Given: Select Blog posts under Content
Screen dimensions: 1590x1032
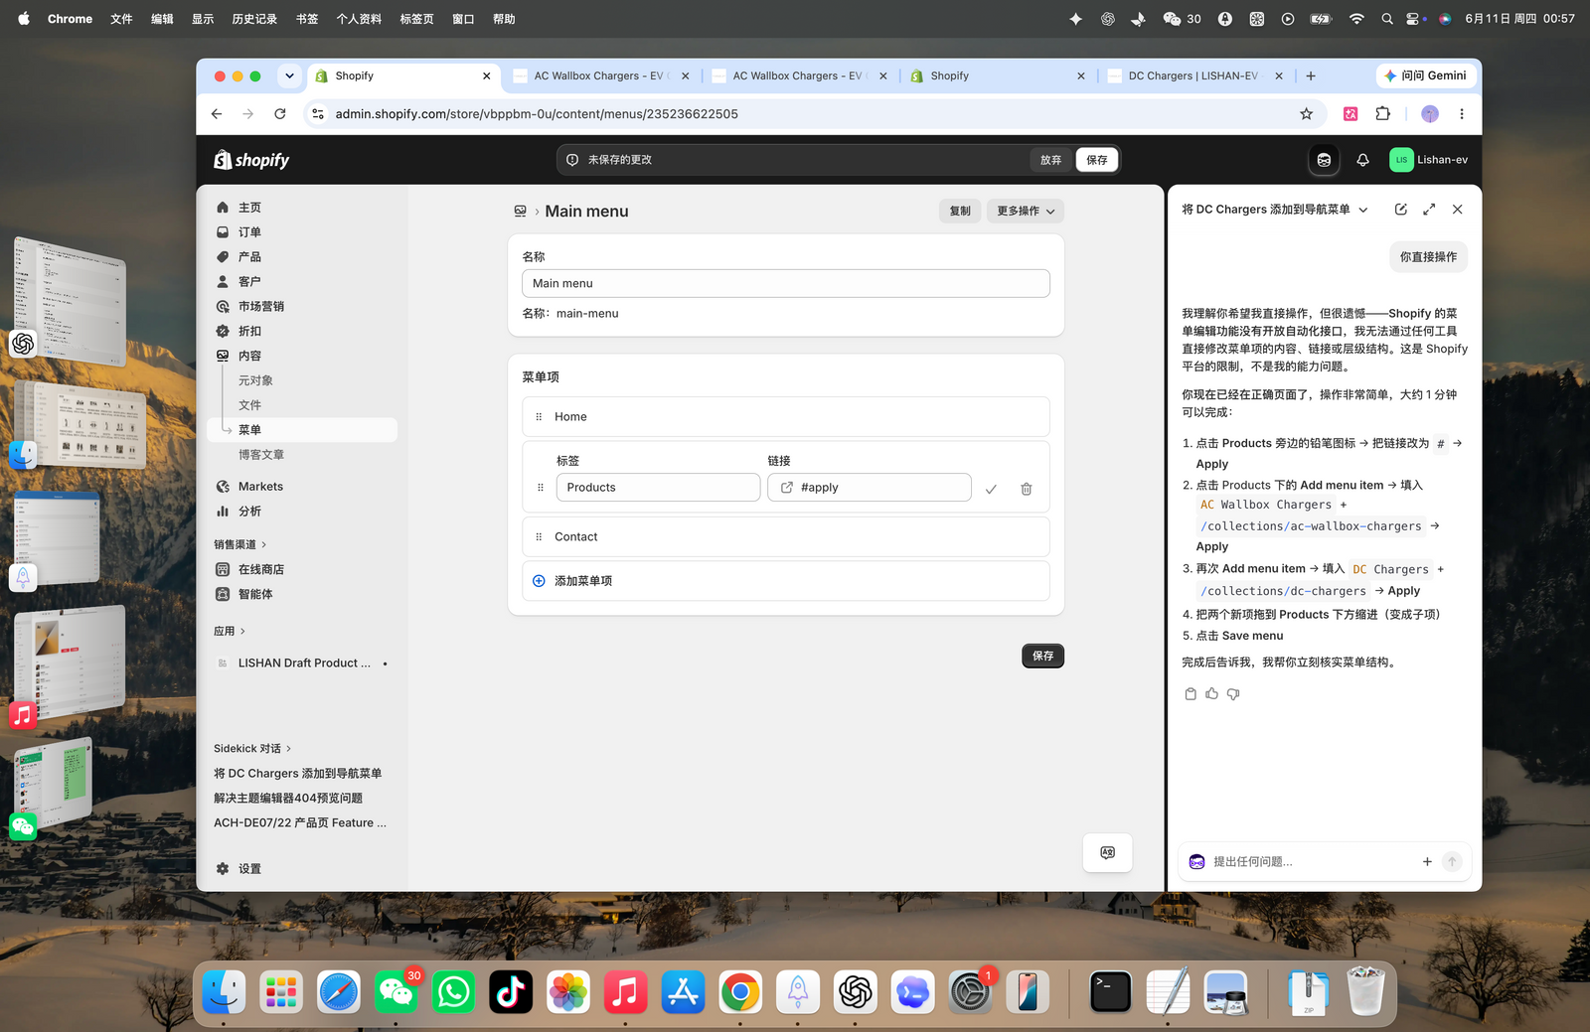Looking at the screenshot, I should point(261,455).
